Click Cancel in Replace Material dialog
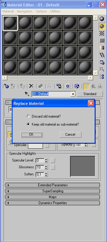 pos(70,134)
